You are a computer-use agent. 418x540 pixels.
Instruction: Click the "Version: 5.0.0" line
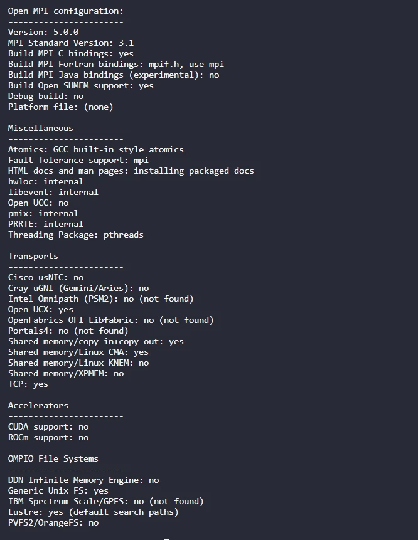[43, 32]
